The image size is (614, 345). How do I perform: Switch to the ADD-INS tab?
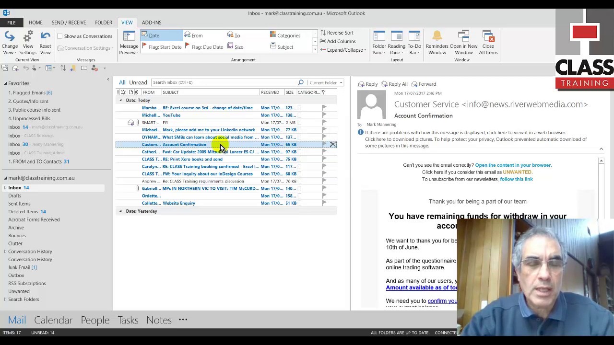pyautogui.click(x=152, y=23)
